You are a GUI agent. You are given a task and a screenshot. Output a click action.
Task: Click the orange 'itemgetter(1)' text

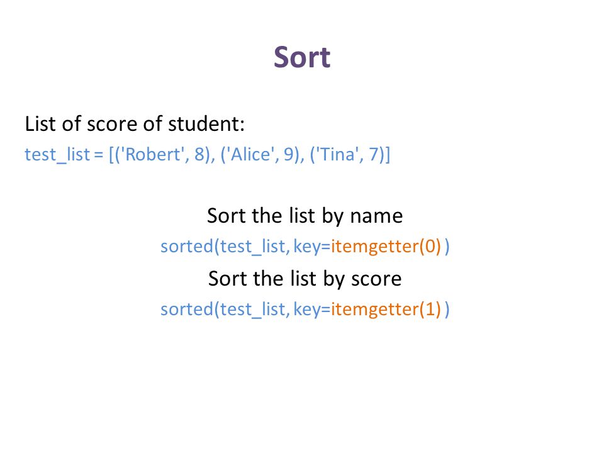click(x=386, y=310)
